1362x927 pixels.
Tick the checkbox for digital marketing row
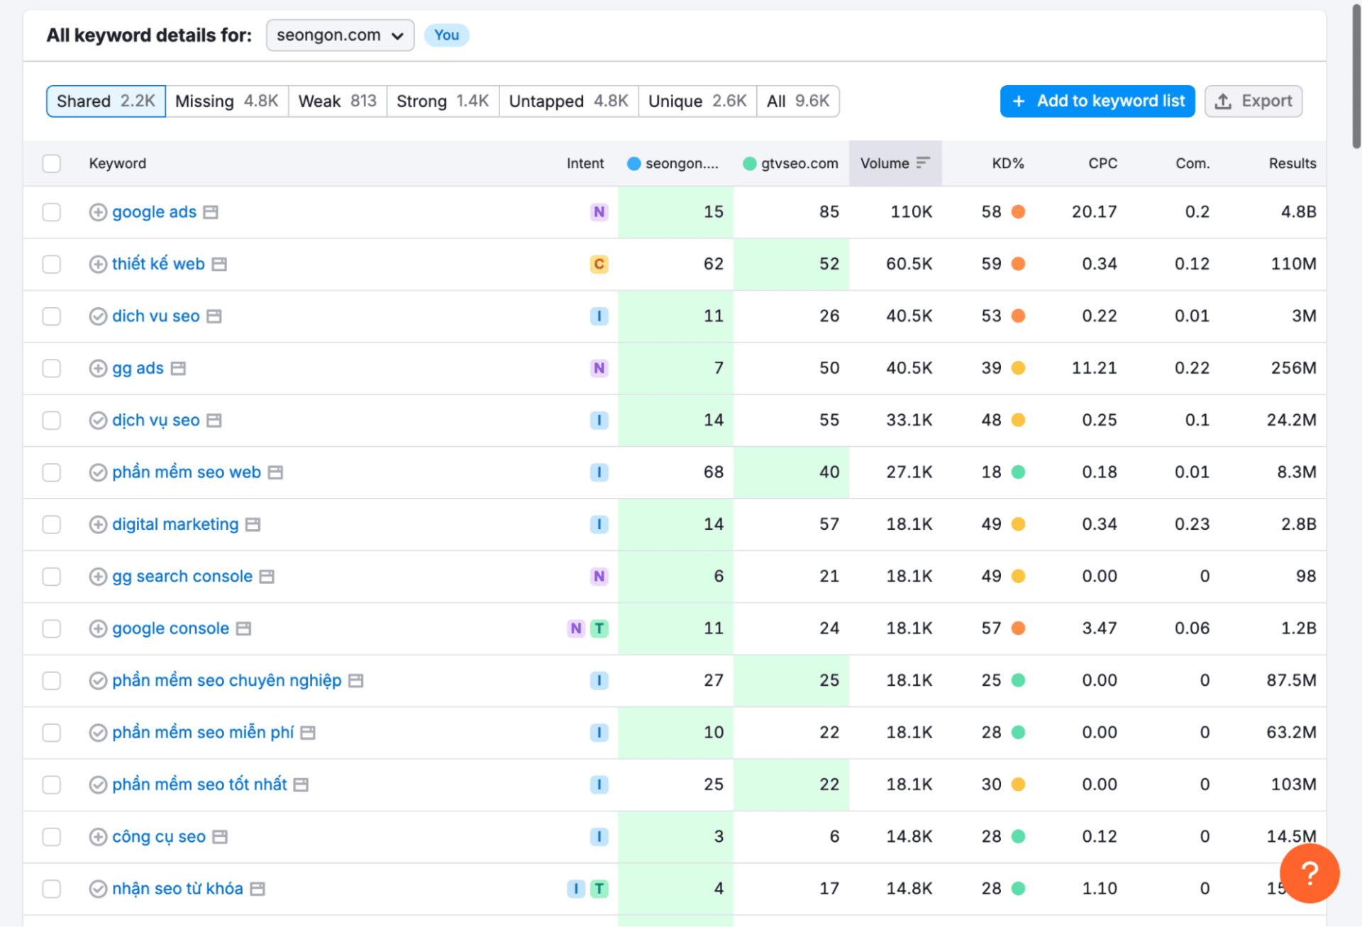coord(52,524)
